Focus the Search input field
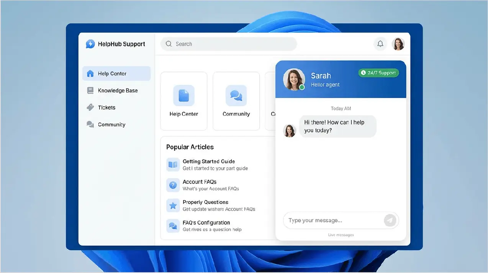488x273 pixels. 229,44
